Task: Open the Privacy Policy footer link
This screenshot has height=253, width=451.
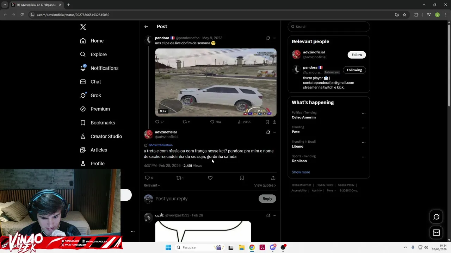Action: [x=325, y=185]
